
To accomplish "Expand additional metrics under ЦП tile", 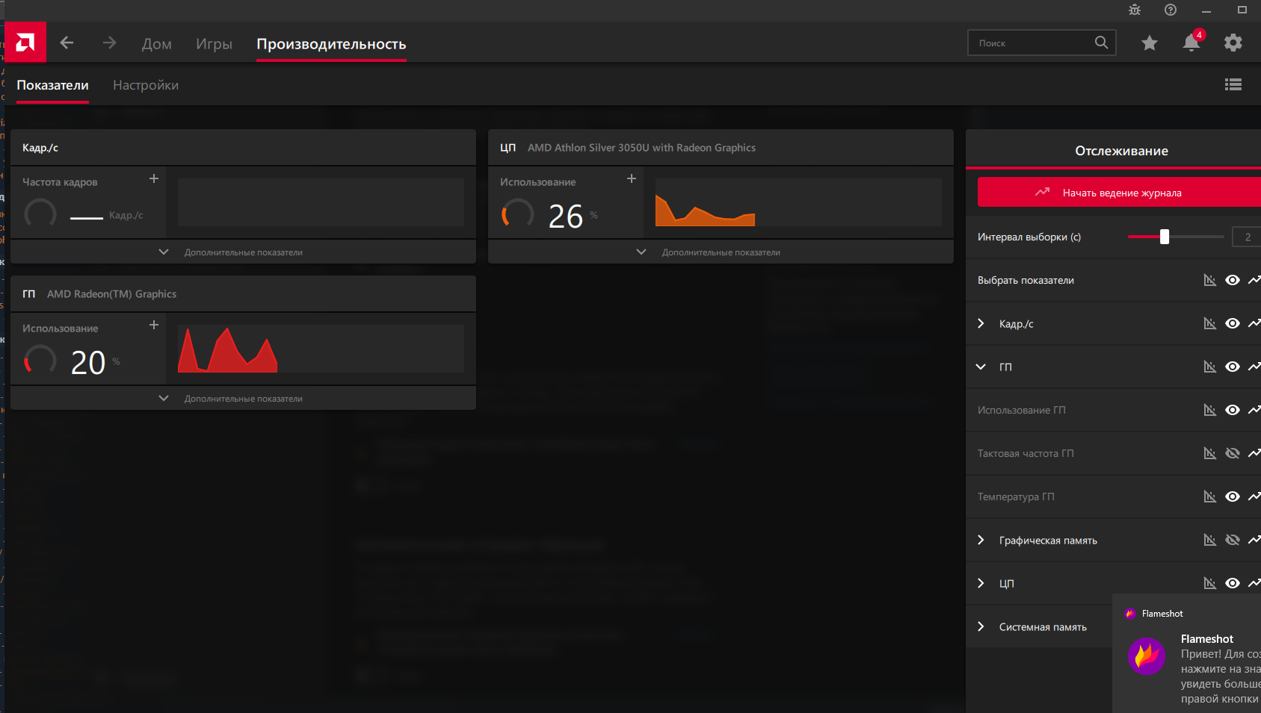I will tap(721, 252).
